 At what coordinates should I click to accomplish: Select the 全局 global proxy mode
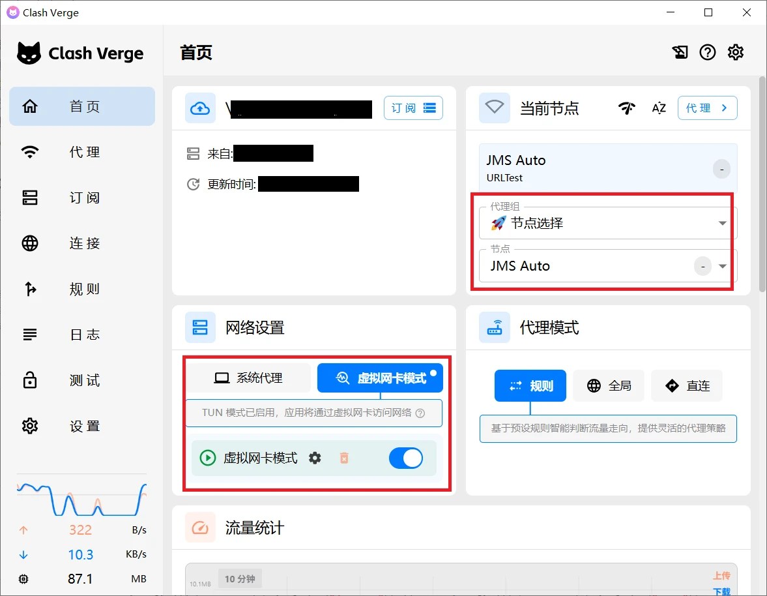coord(609,385)
